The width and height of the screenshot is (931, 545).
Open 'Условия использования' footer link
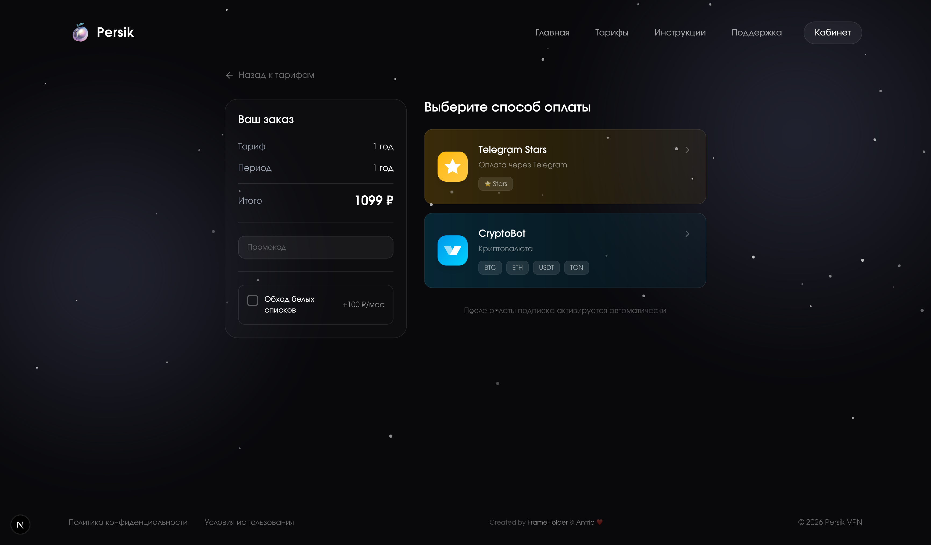click(249, 522)
